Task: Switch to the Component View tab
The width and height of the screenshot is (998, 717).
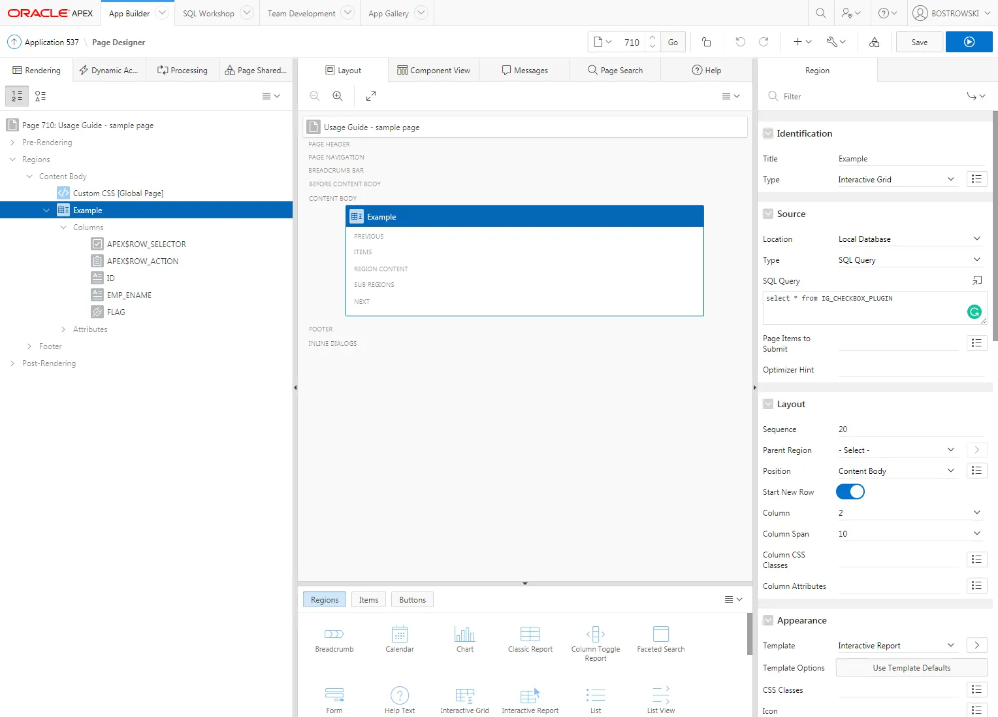Action: (x=434, y=71)
